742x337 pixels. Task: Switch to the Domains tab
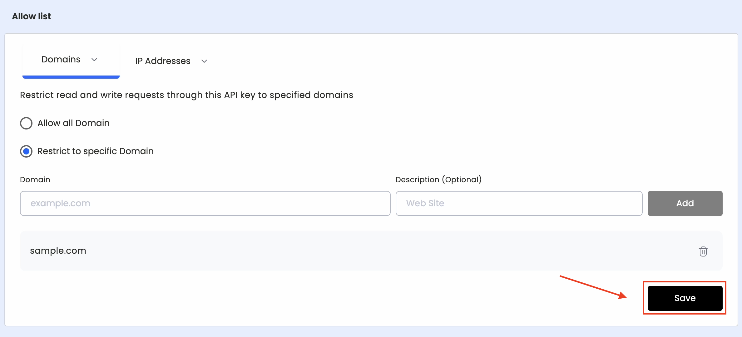pos(61,60)
